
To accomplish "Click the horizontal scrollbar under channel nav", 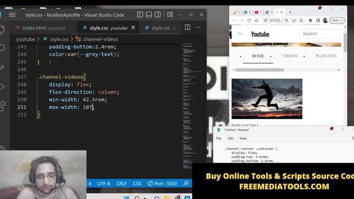I will (259, 70).
